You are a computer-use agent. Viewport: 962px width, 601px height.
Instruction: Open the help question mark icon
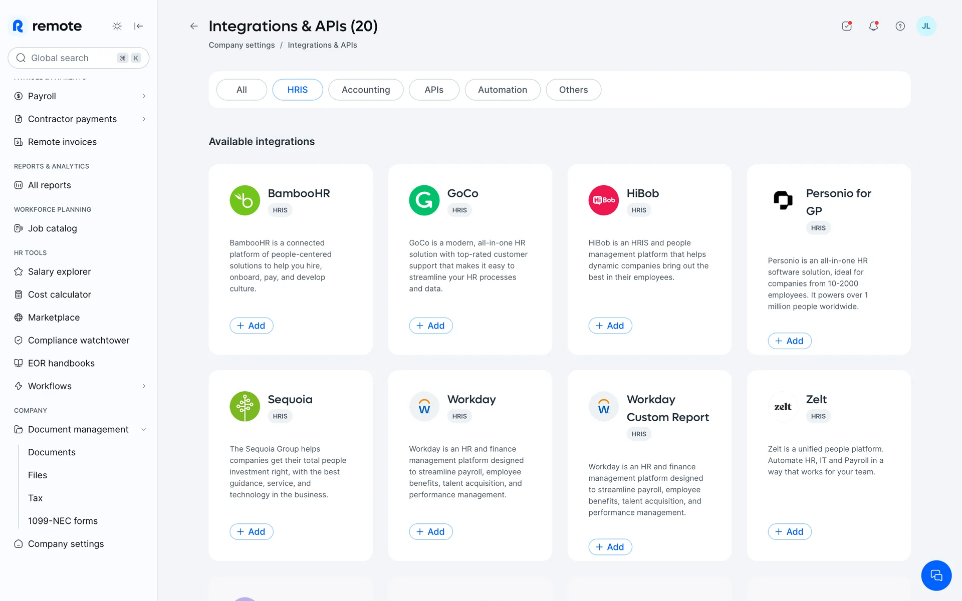pyautogui.click(x=900, y=26)
